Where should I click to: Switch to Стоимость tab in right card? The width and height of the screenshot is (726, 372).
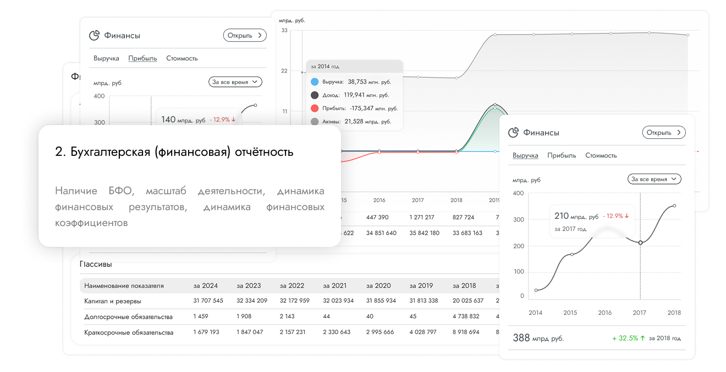pos(601,155)
